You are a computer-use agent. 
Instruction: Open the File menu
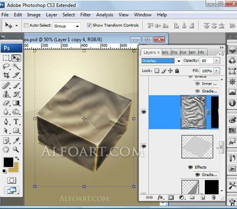[5, 15]
